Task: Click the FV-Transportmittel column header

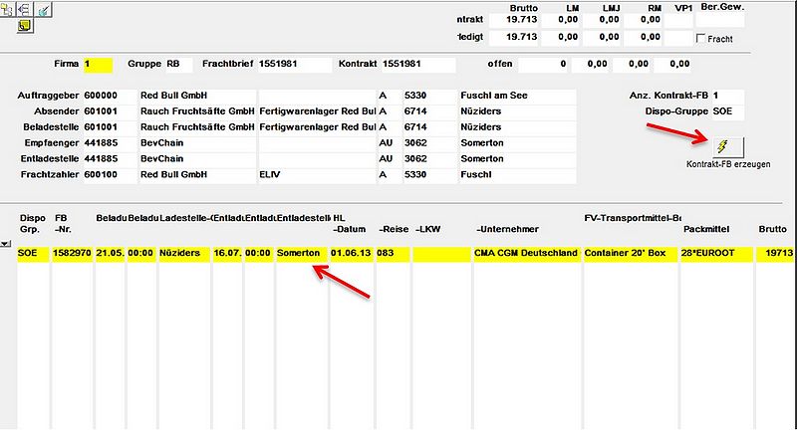Action: (x=633, y=218)
